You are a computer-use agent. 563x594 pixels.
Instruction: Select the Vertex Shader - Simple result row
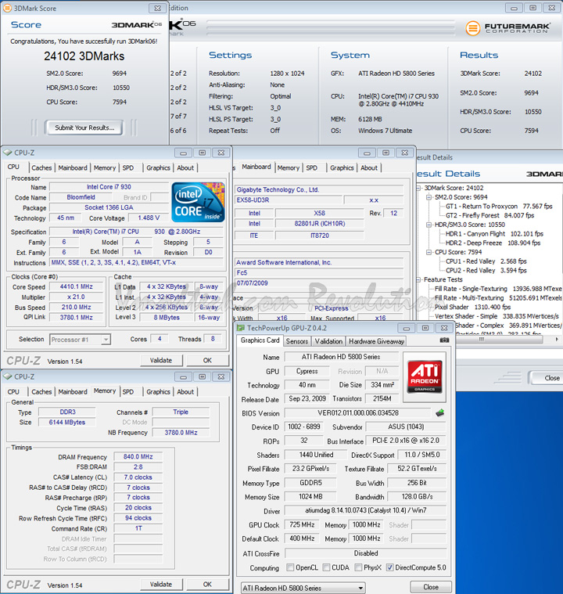(x=497, y=316)
